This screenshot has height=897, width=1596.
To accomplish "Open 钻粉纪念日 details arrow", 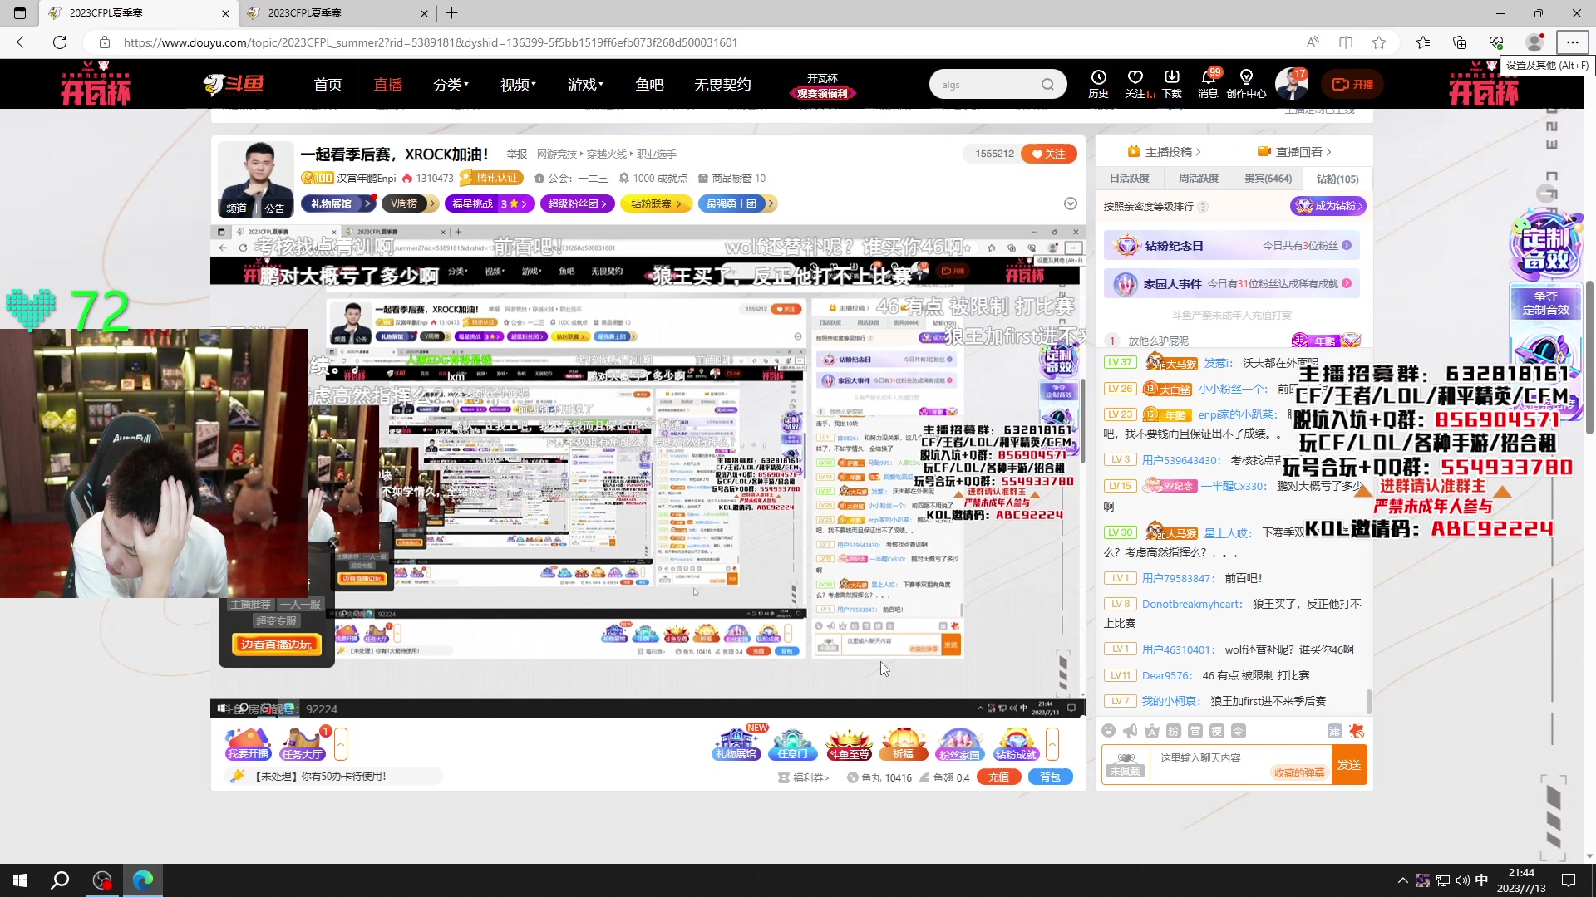I will point(1347,245).
